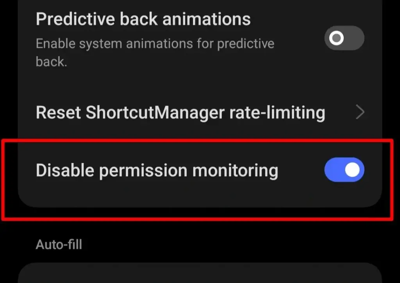Click the hollow ring knob on the gray switch
The image size is (400, 283).
[336, 38]
